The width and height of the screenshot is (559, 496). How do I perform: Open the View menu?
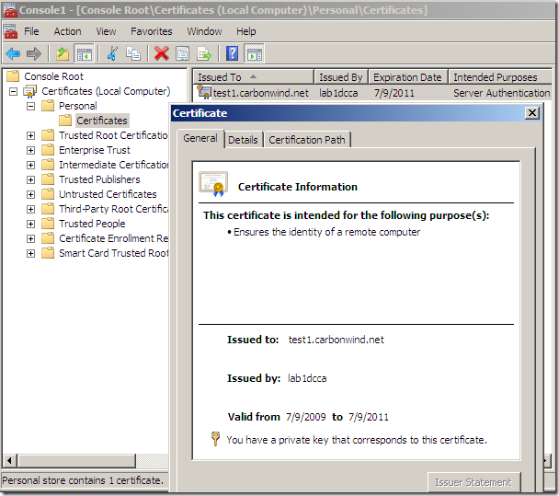click(x=106, y=31)
